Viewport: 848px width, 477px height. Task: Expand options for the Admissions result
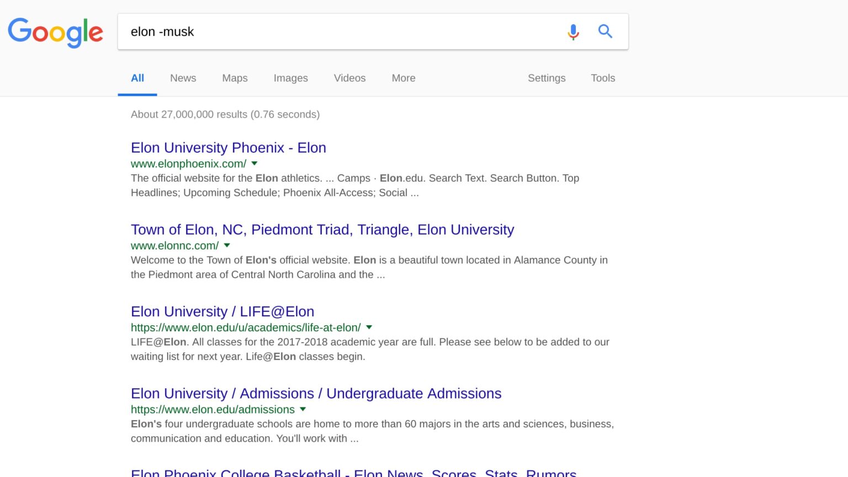point(303,410)
